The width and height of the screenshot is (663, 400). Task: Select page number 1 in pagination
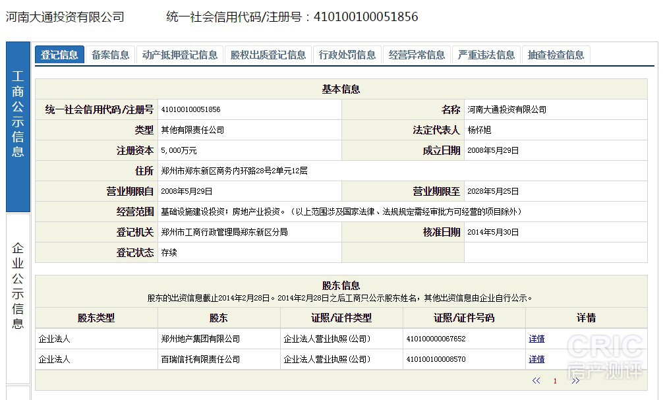click(555, 381)
